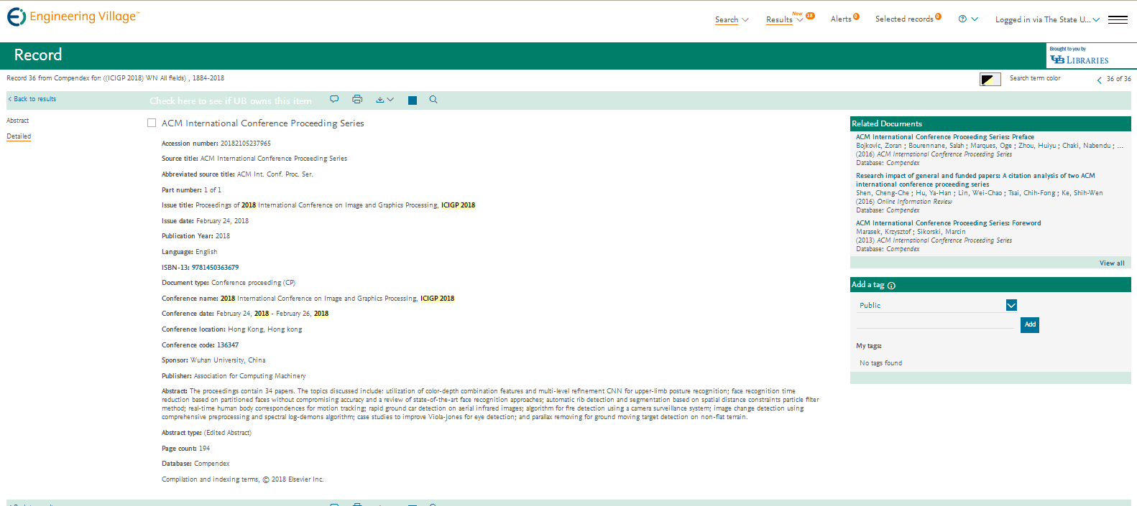Go to previous record using left chevron

coord(1099,80)
